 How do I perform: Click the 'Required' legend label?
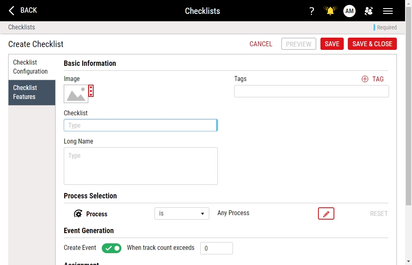387,27
